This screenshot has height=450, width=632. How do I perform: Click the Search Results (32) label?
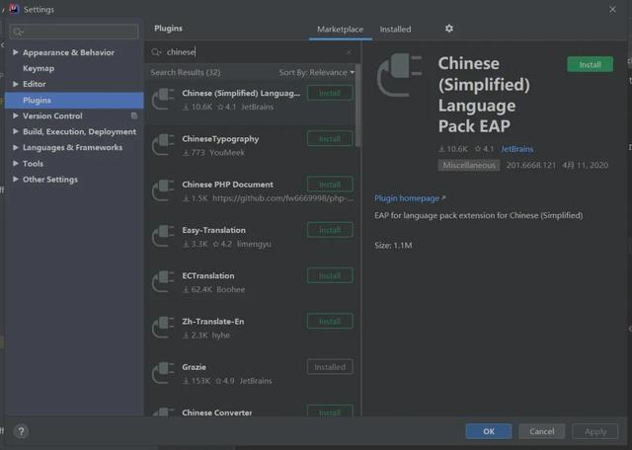pyautogui.click(x=186, y=72)
